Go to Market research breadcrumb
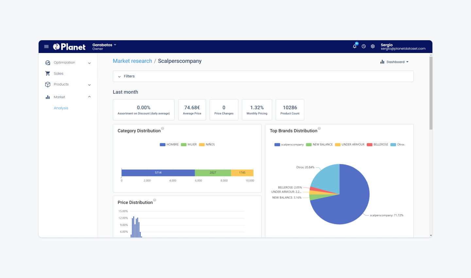Image resolution: width=471 pixels, height=278 pixels. (x=132, y=61)
